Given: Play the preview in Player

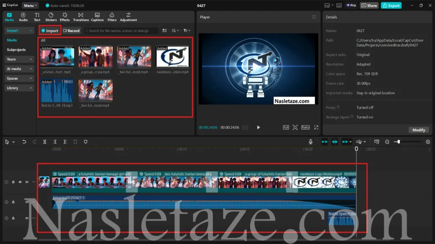Looking at the screenshot, I should 258,128.
